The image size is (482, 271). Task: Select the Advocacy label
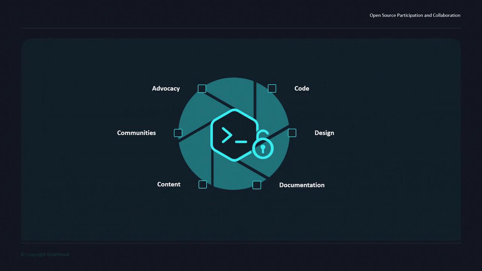166,88
